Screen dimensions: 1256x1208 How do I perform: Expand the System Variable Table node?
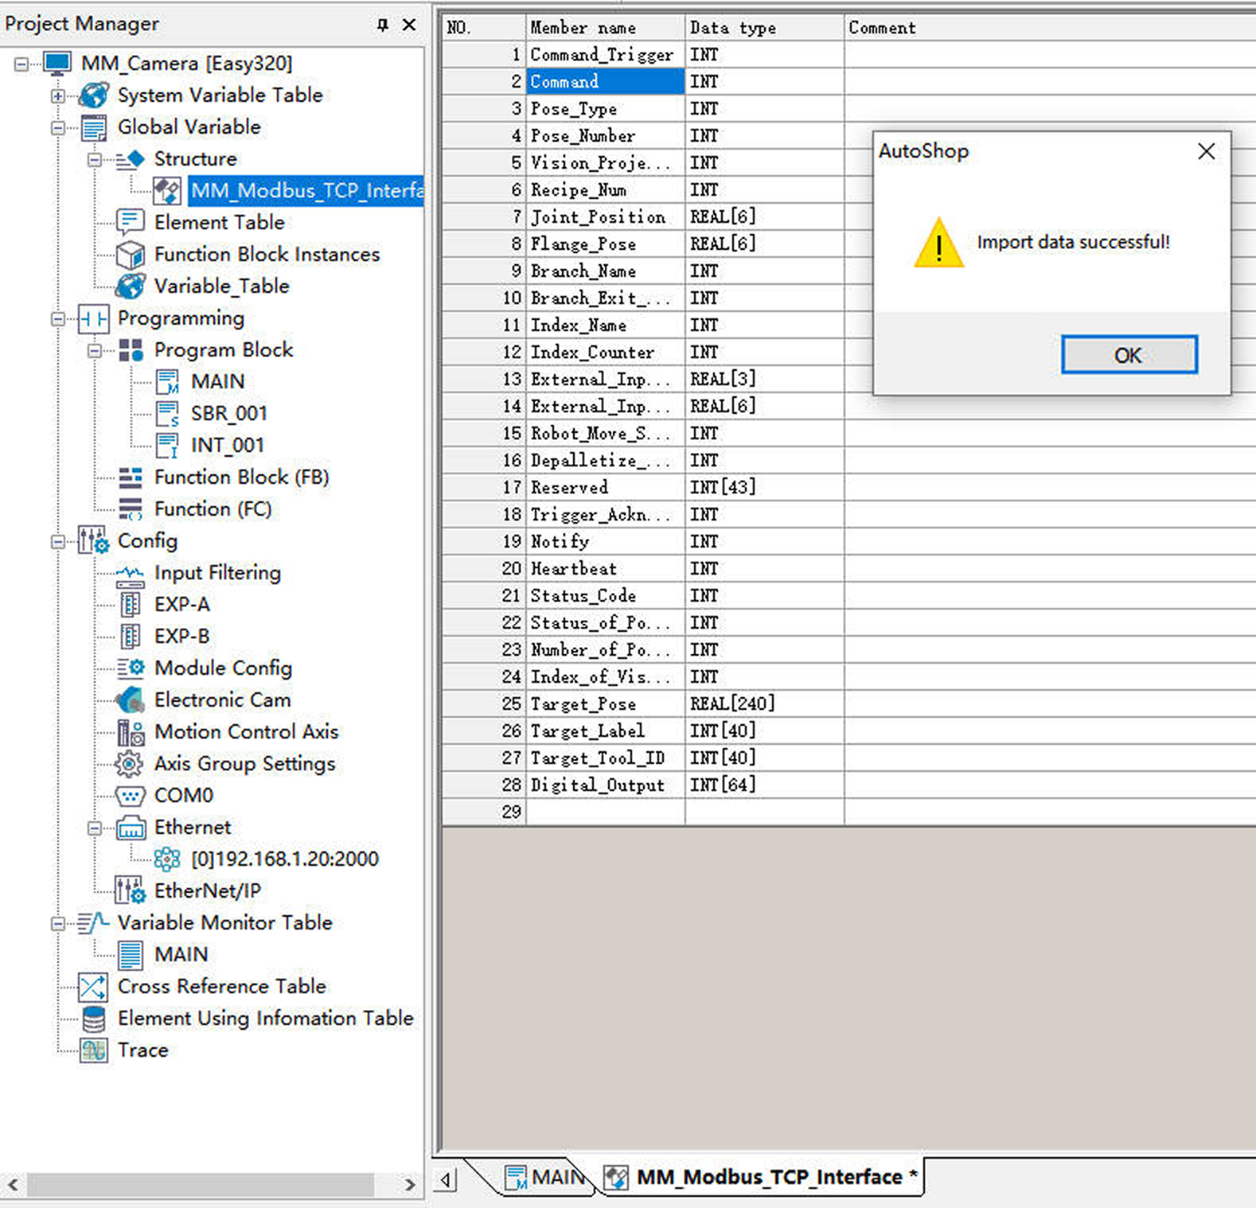[58, 96]
